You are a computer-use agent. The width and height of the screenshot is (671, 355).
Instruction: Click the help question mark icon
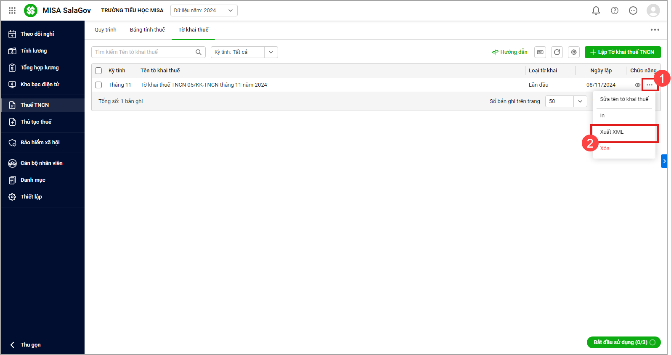(x=614, y=11)
